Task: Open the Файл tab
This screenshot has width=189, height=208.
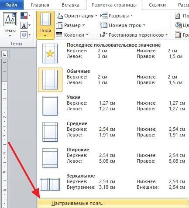Action: point(11,5)
